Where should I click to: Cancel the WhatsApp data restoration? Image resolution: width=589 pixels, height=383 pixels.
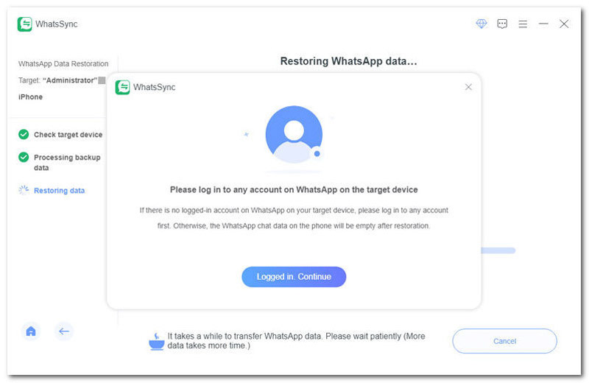point(504,341)
